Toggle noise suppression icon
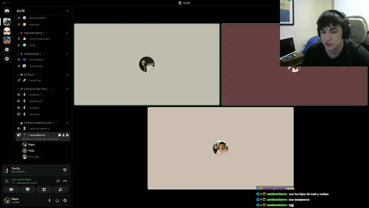The image size is (369, 208). [58, 181]
